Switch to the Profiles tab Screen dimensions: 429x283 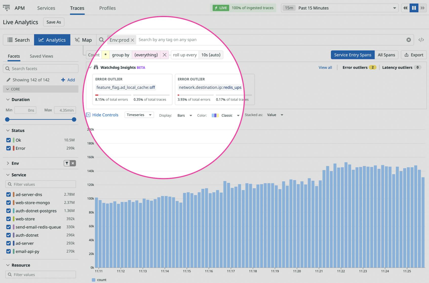coord(107,8)
